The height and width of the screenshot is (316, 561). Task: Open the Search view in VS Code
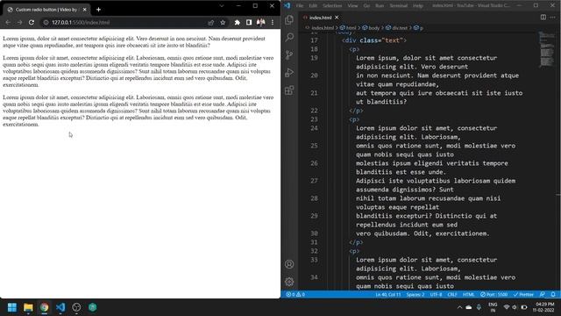[289, 37]
